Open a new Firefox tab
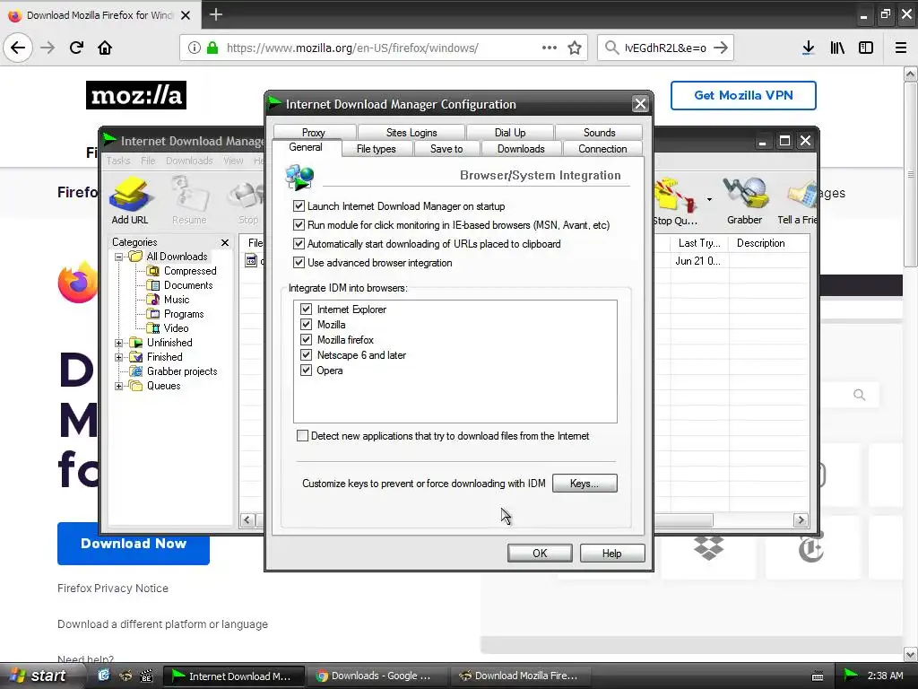Viewport: 918px width, 689px height. click(215, 14)
